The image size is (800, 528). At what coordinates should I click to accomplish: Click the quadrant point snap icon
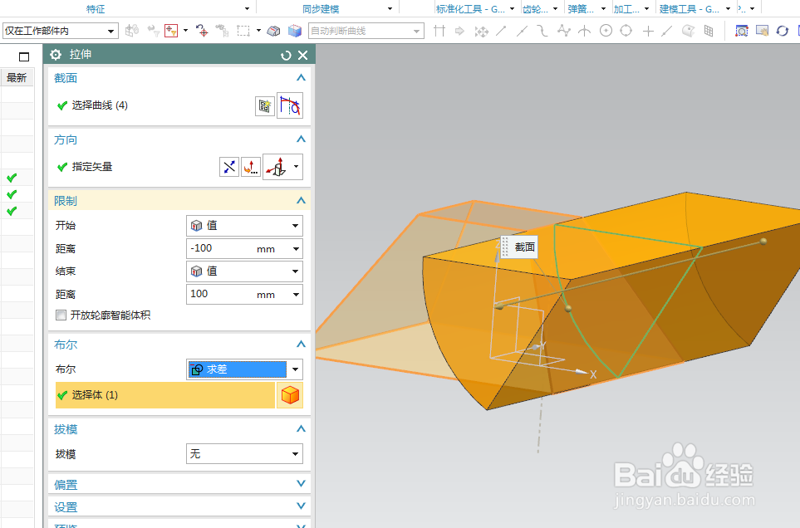[x=626, y=31]
